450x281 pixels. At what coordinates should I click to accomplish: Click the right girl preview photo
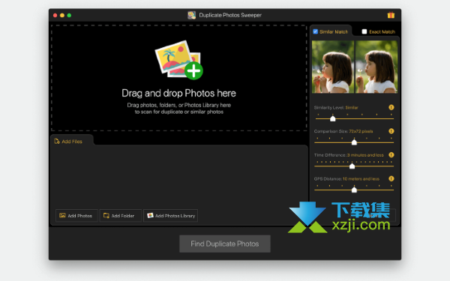(x=376, y=67)
